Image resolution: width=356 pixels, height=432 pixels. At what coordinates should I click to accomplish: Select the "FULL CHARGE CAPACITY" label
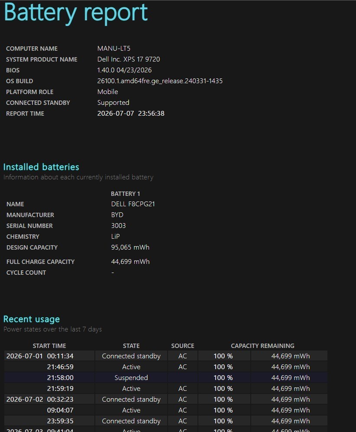pyautogui.click(x=40, y=262)
